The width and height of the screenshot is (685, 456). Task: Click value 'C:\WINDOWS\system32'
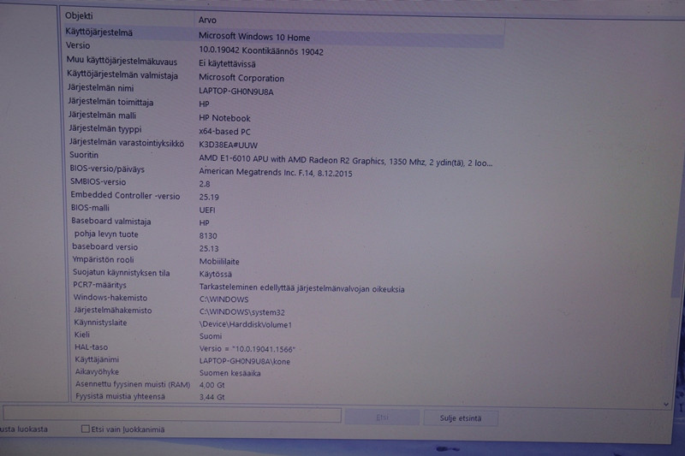(x=242, y=312)
